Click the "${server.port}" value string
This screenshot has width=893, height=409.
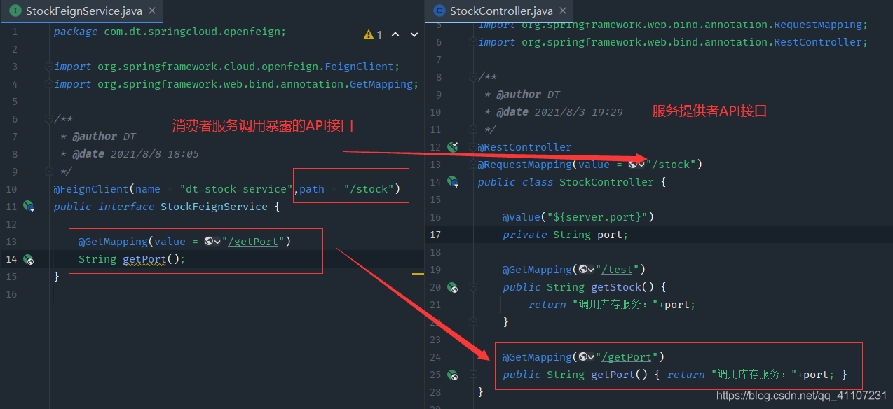tap(597, 217)
